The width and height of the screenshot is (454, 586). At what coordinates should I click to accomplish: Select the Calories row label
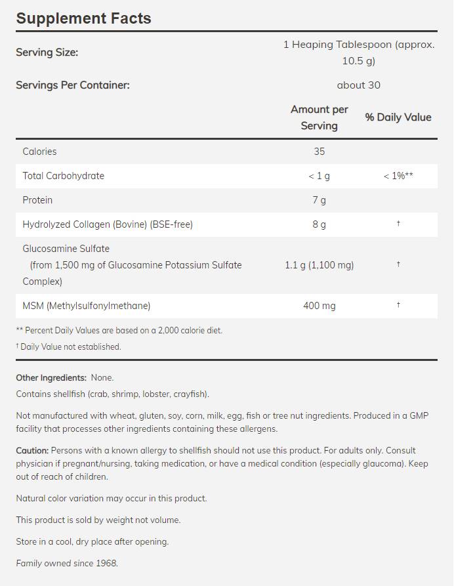(39, 152)
